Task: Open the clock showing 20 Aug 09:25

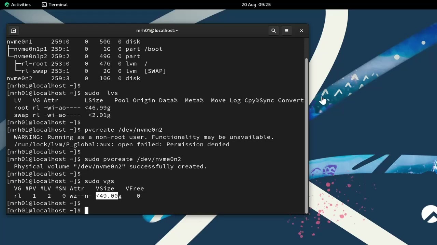Action: 256,4
